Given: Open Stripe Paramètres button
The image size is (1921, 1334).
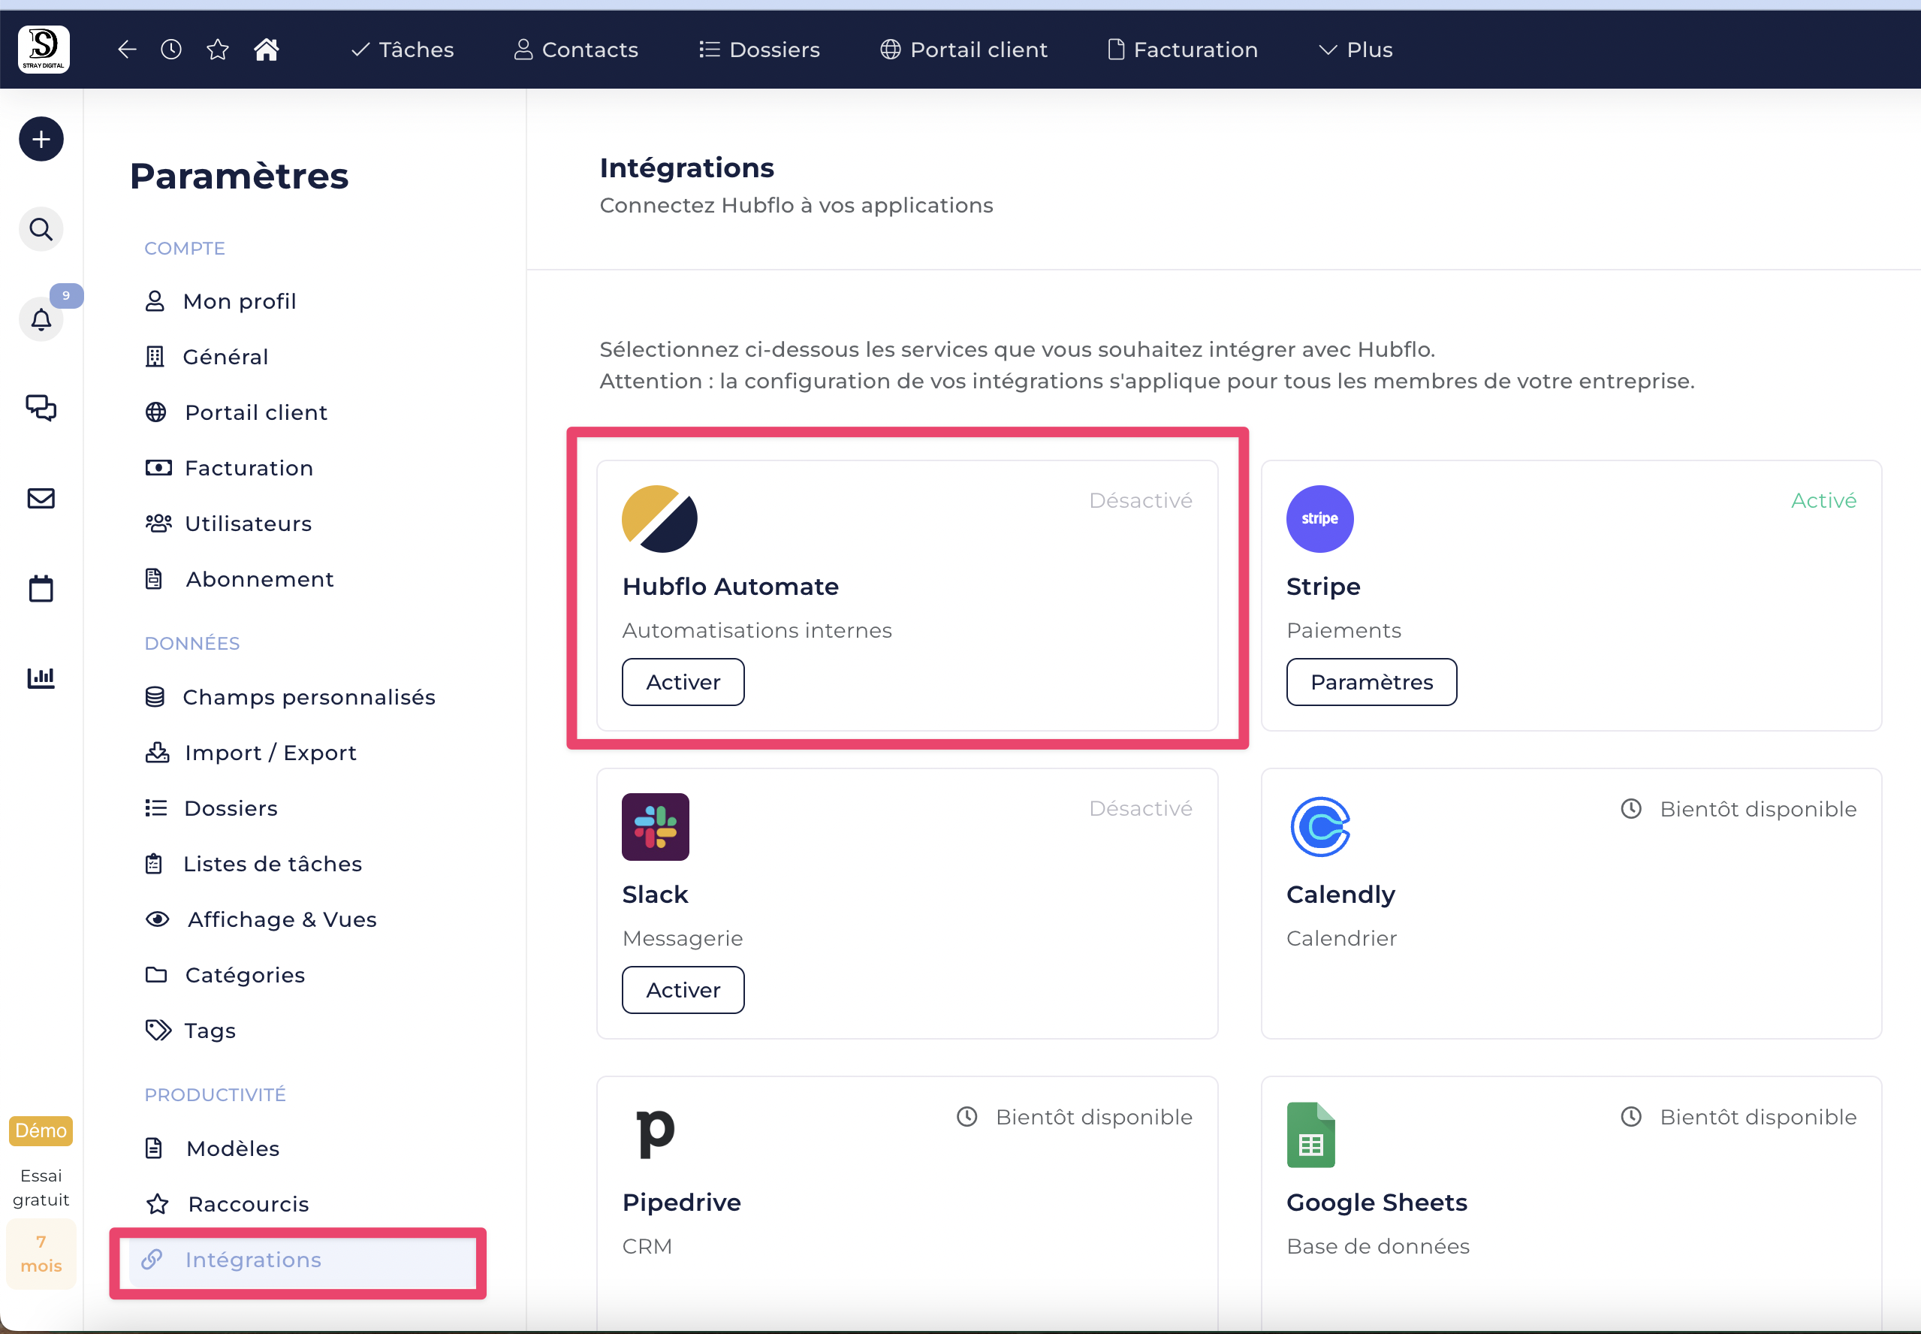Looking at the screenshot, I should tap(1371, 682).
